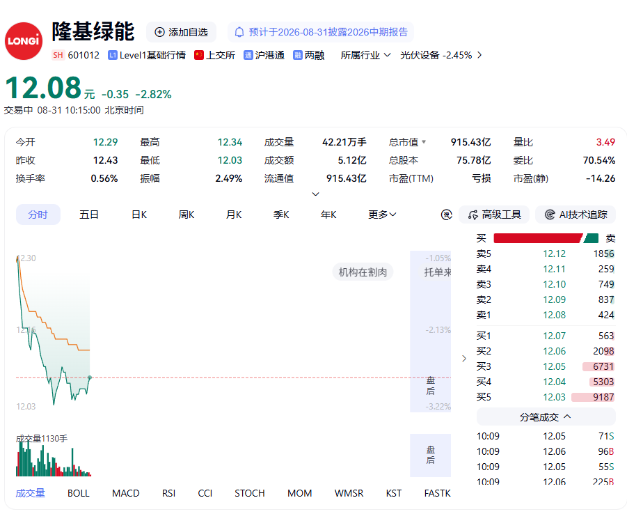Click the China flag icon next to 上交所
Viewport: 627px width, 514px height.
tap(199, 55)
